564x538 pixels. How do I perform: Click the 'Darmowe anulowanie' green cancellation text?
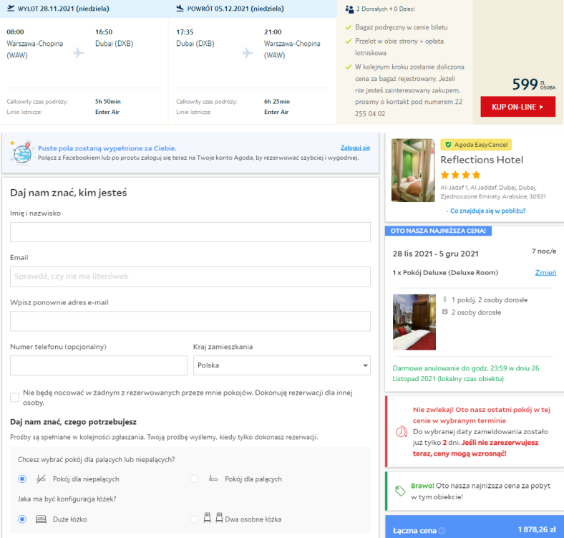point(466,373)
